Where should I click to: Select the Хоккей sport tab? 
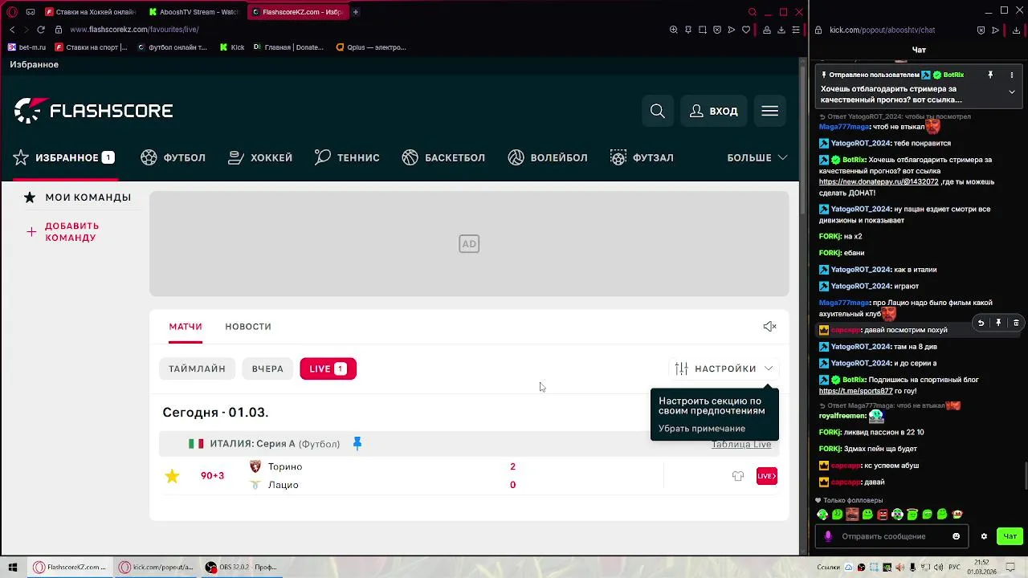coord(260,157)
